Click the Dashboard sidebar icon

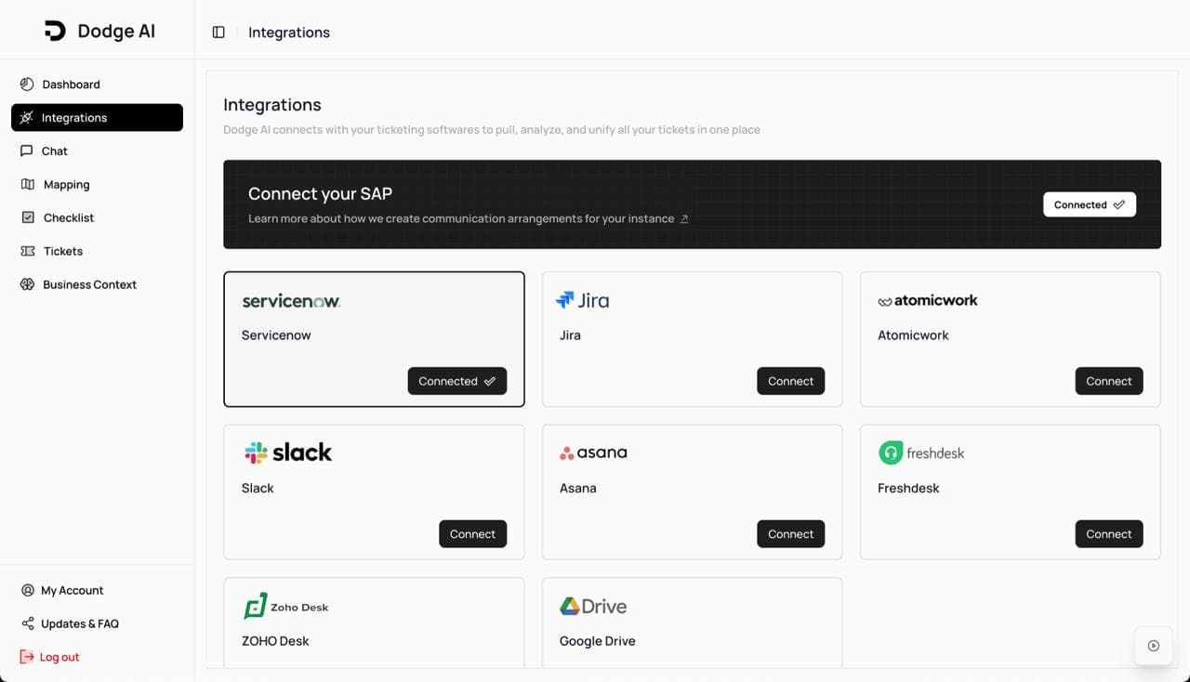coord(28,84)
